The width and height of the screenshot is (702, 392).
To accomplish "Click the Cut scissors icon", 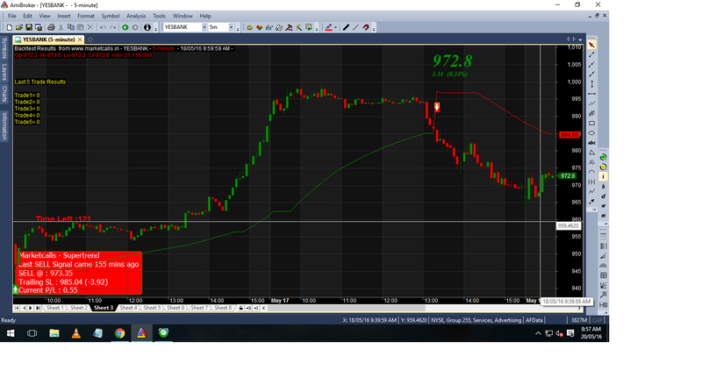I will point(61,27).
